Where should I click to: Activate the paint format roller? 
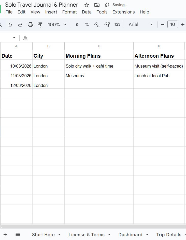click(40, 25)
